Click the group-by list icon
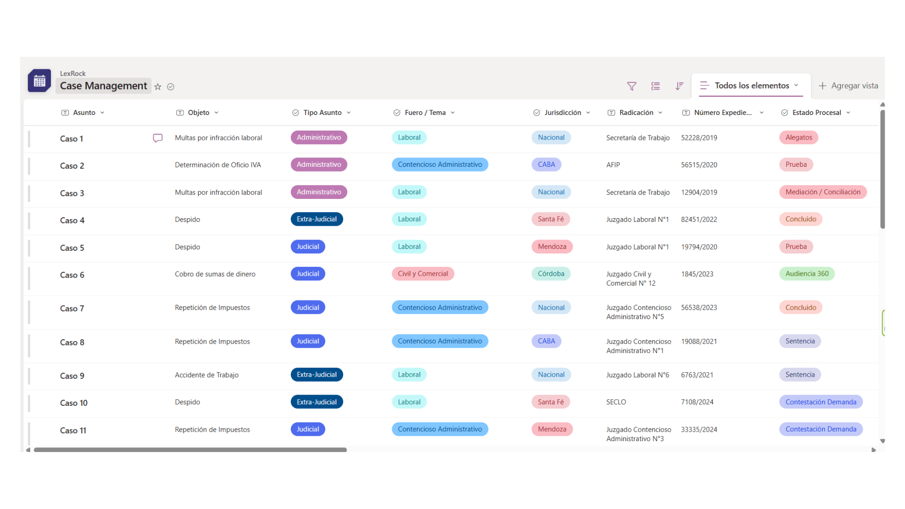The width and height of the screenshot is (905, 509). click(x=656, y=86)
